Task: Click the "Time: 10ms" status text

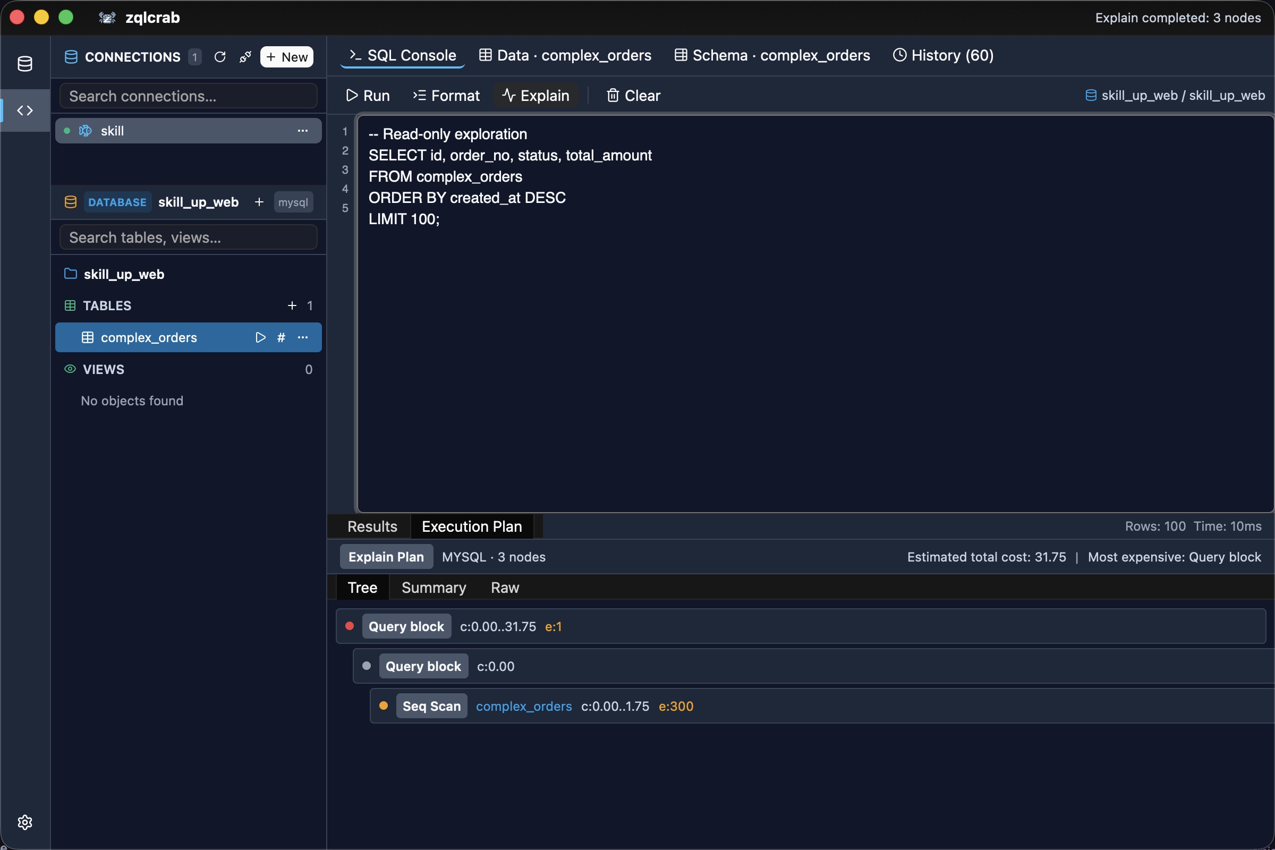Action: (x=1227, y=526)
